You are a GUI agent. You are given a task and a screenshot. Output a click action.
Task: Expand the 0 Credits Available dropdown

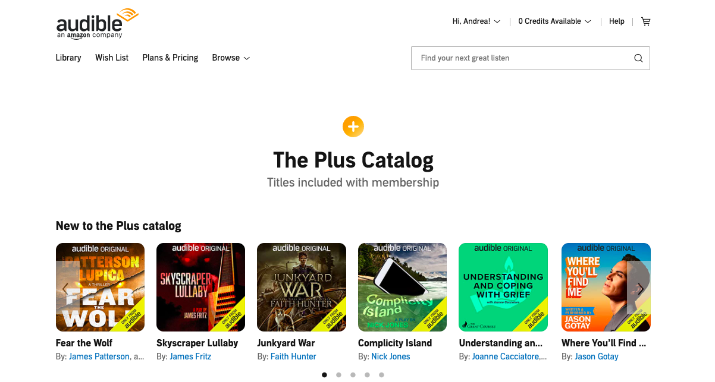[x=554, y=21]
